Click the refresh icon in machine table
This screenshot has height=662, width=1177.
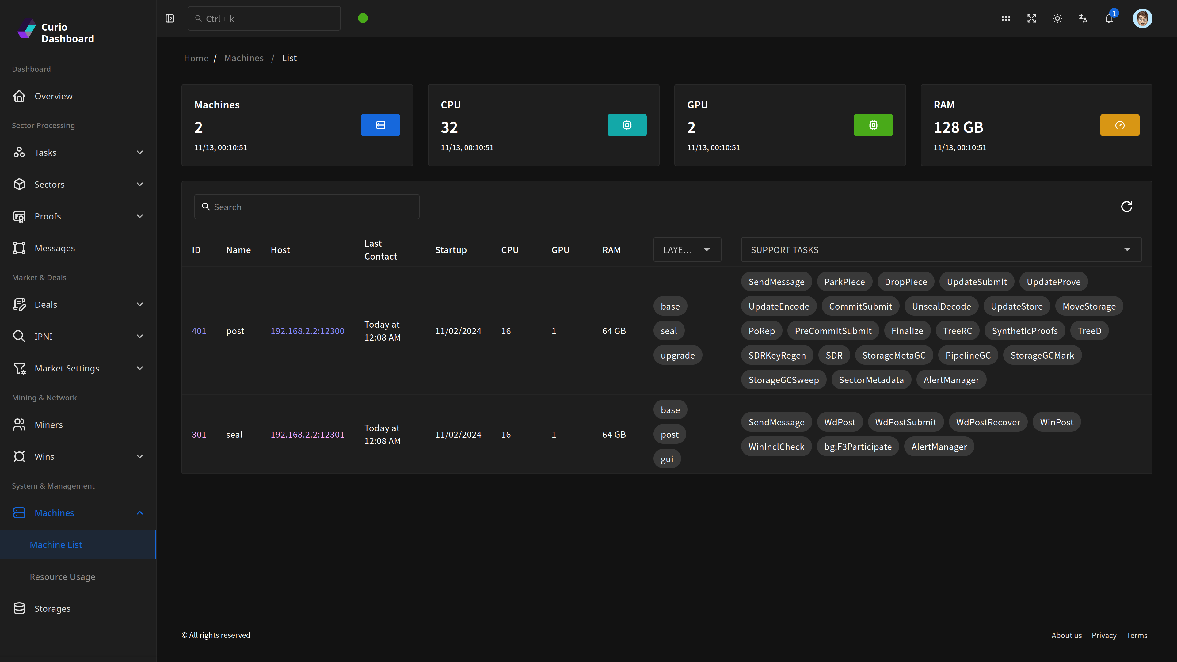[x=1126, y=207]
